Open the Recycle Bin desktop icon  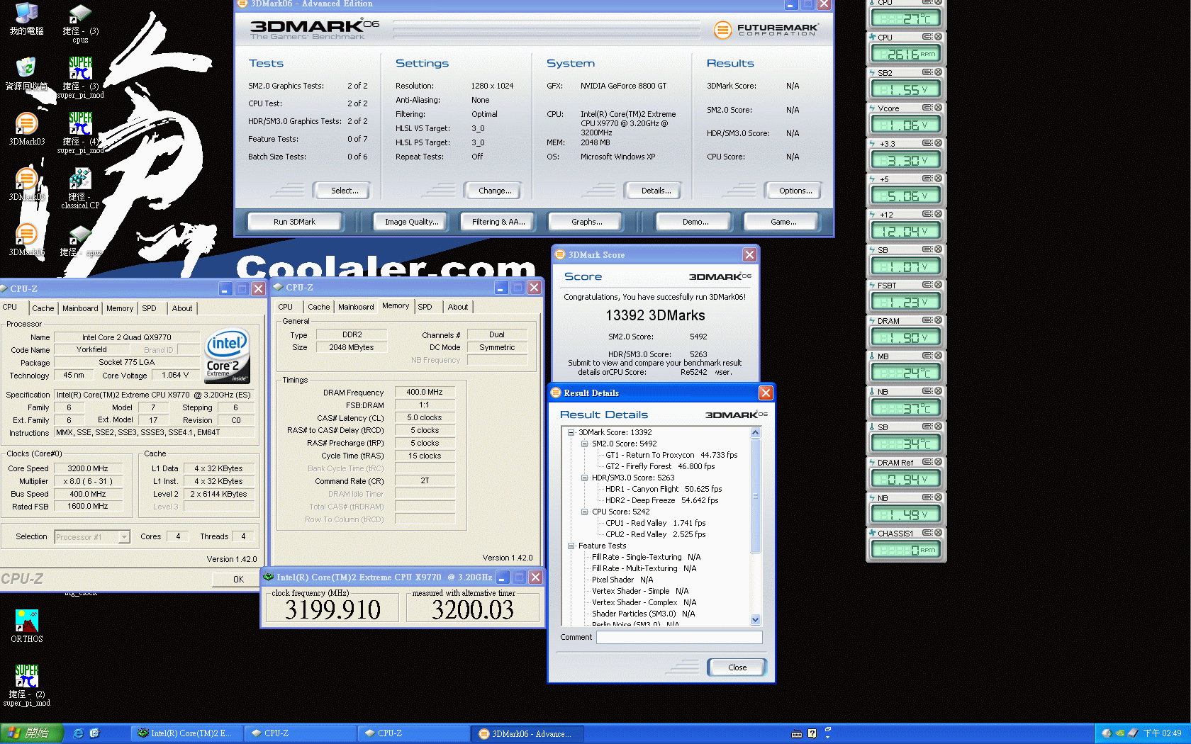(26, 74)
